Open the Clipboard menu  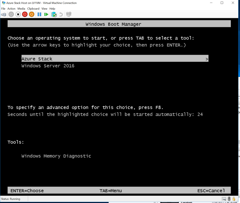(33, 9)
